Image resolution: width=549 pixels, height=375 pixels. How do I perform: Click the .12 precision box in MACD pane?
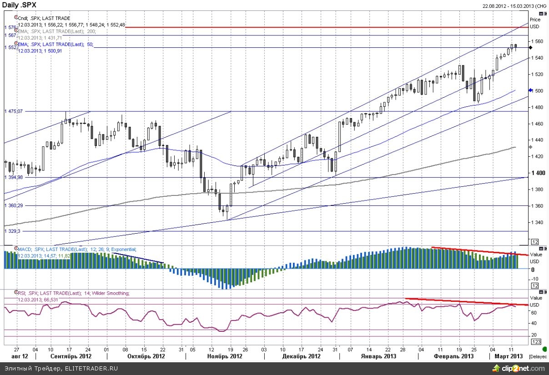[535, 285]
